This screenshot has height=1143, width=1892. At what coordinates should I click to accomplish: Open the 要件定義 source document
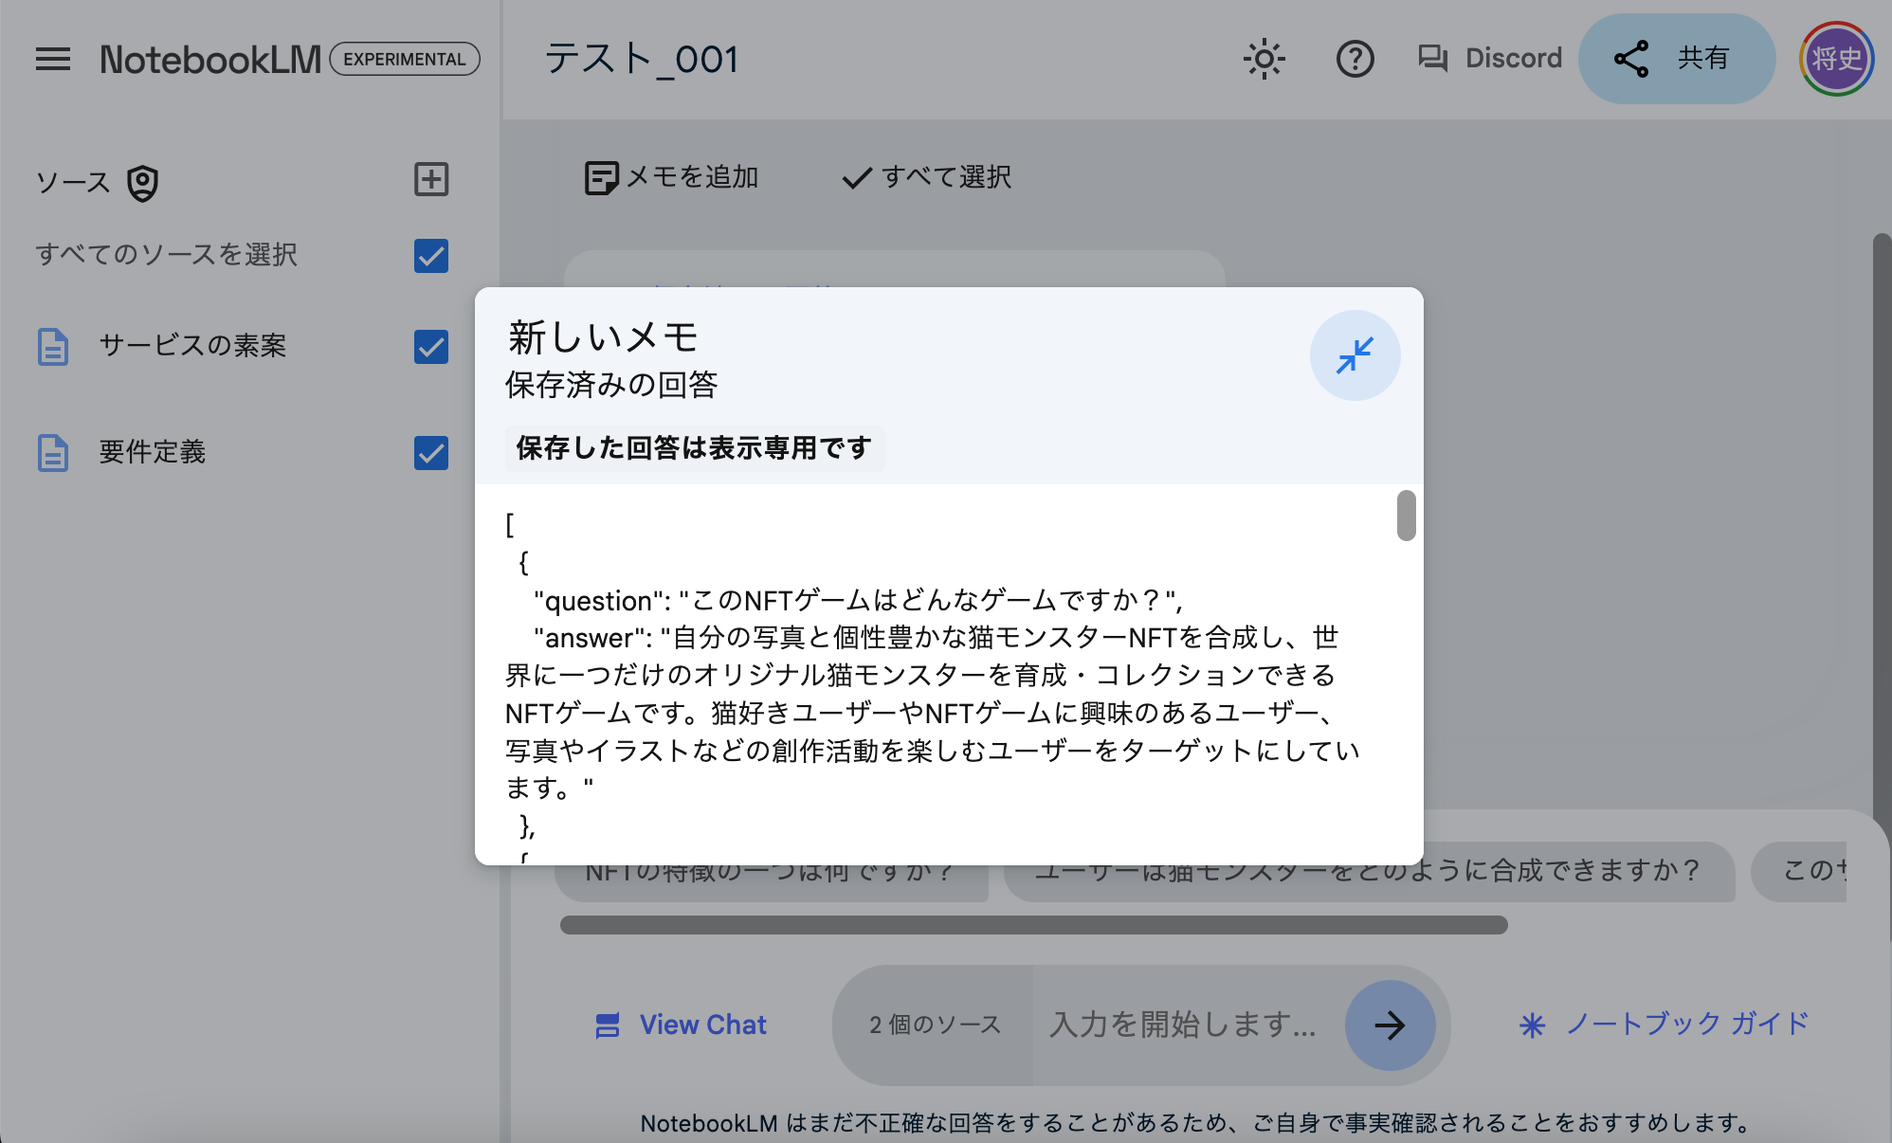[x=153, y=452]
